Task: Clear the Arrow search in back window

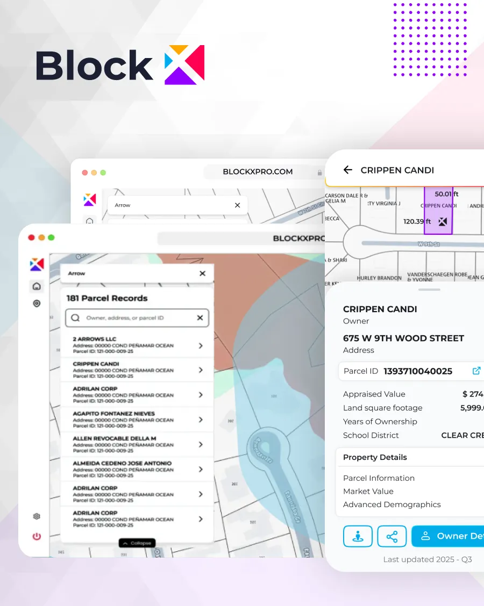Action: point(238,205)
